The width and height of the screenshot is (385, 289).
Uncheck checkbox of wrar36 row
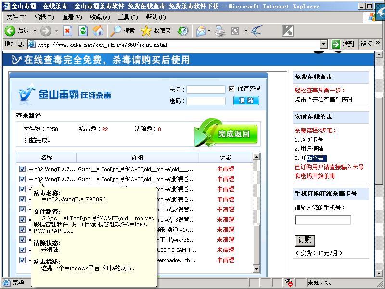[22, 239]
